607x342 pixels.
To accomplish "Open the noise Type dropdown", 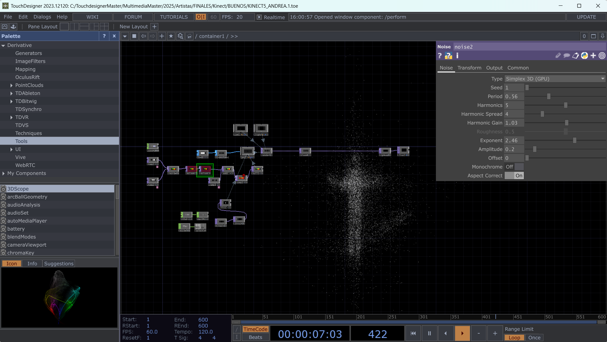I will coord(555,79).
